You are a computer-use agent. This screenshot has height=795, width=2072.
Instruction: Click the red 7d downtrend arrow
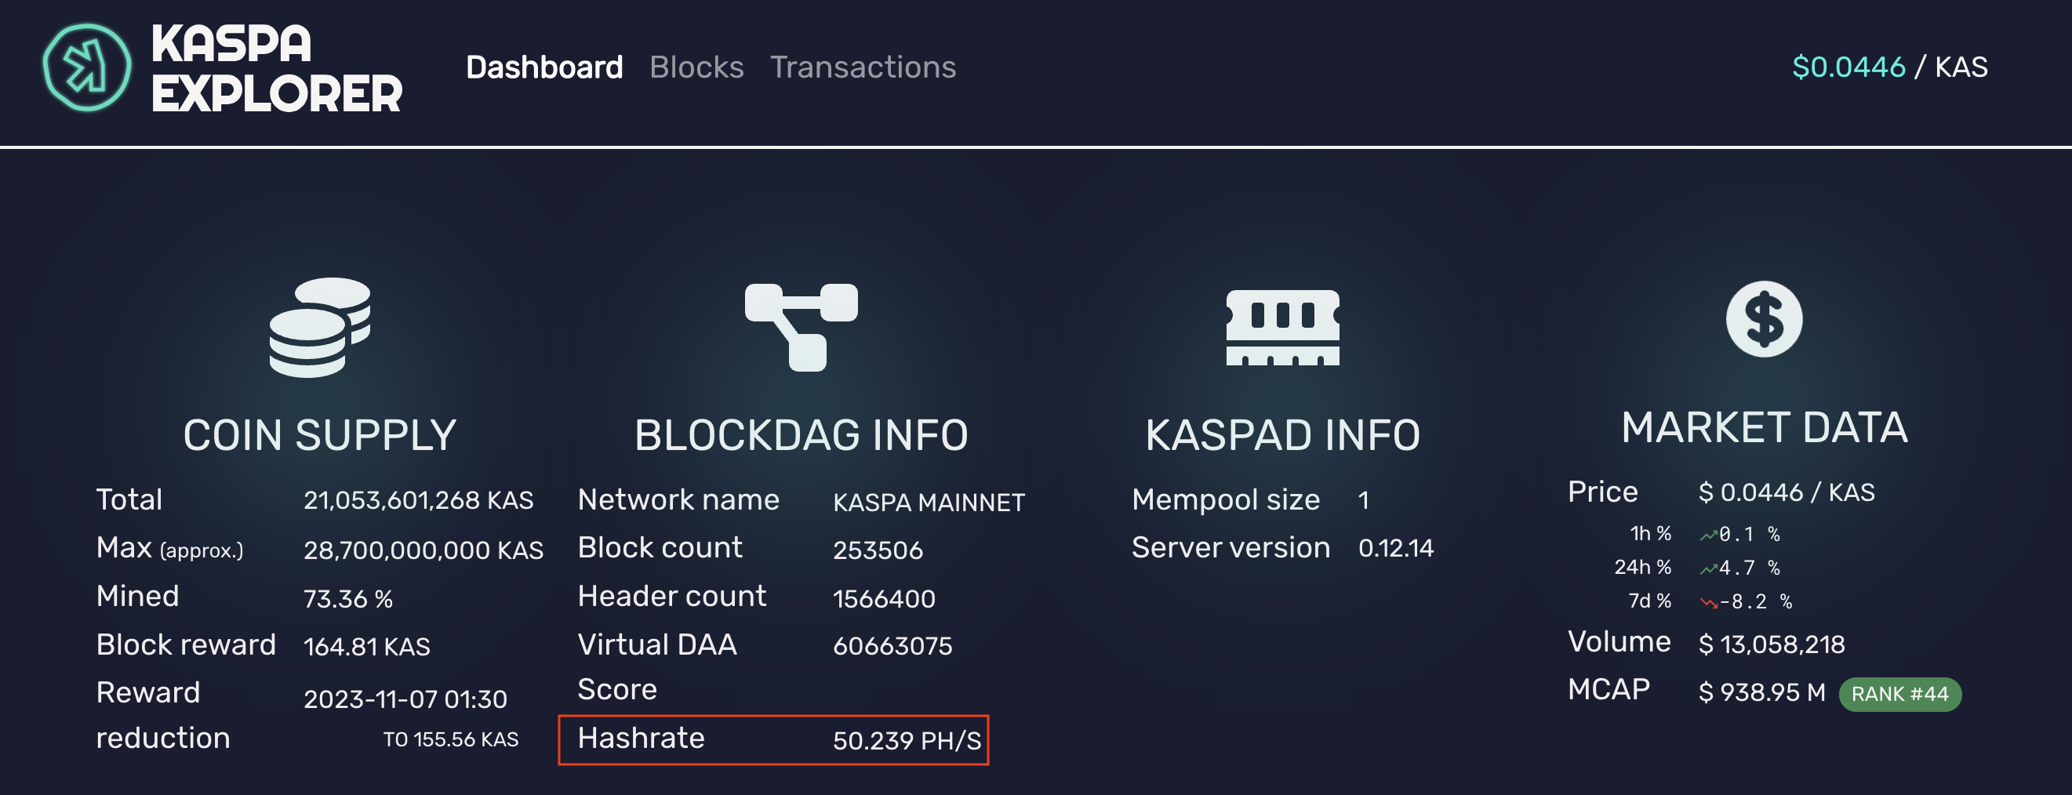click(x=1708, y=603)
